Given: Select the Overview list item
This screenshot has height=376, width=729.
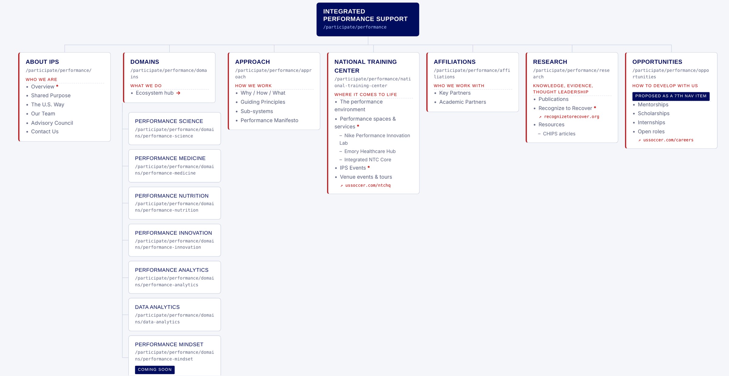Looking at the screenshot, I should 43,87.
